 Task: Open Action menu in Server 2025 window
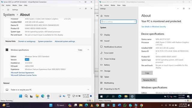pyautogui.click(x=8, y=5)
